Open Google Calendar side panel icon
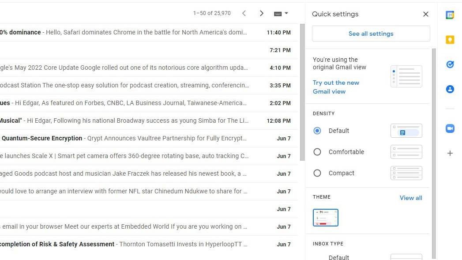 (450, 15)
